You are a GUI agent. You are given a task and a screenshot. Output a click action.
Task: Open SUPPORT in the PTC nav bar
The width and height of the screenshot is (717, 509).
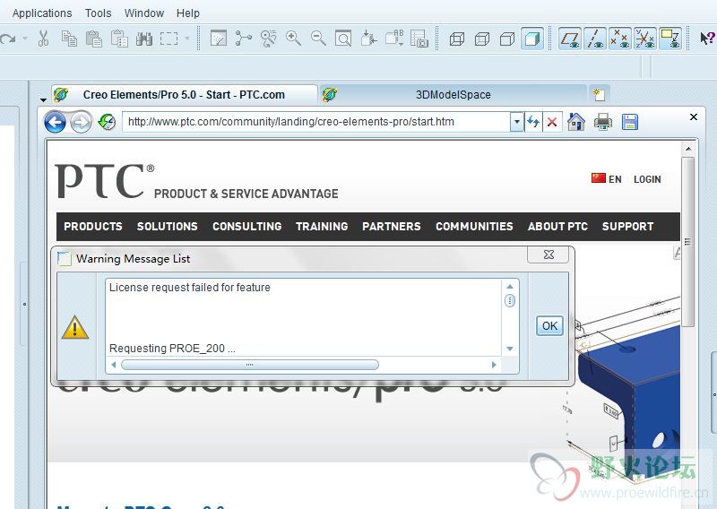click(628, 227)
